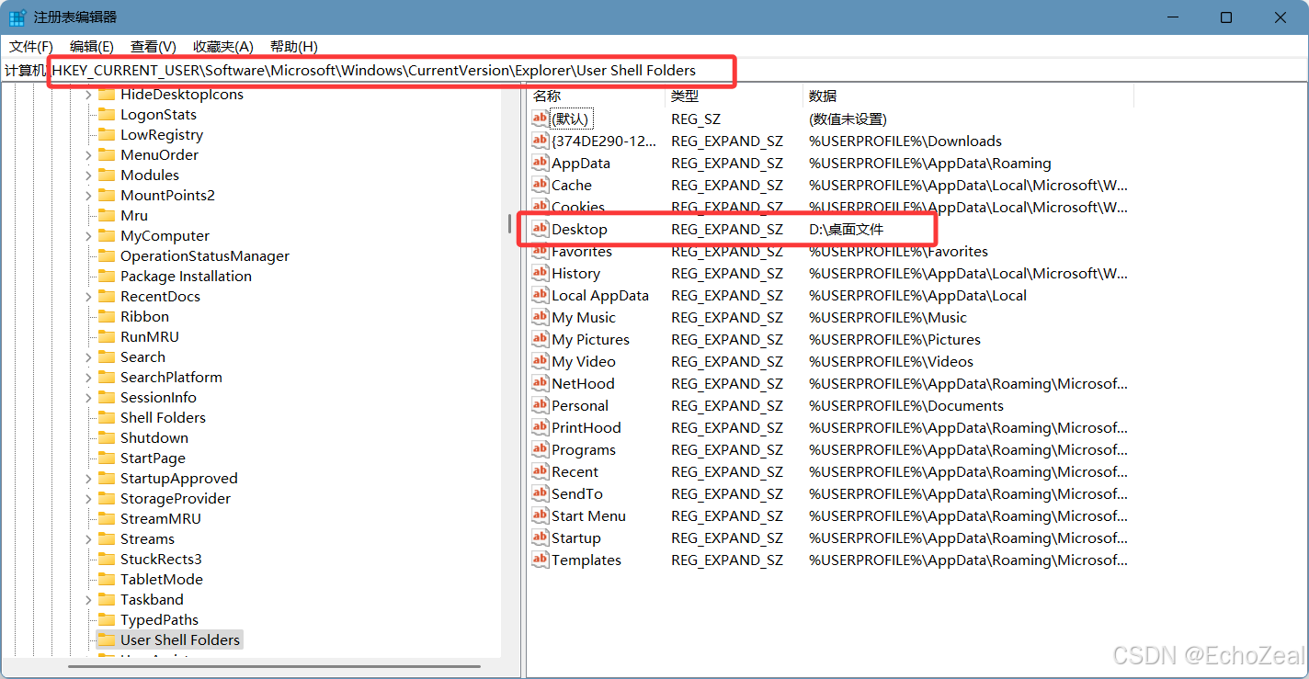Open the 文件(F) menu
The height and width of the screenshot is (679, 1309).
pos(31,46)
